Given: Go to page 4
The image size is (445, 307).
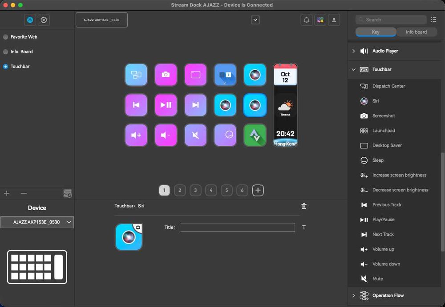Looking at the screenshot, I should (x=211, y=190).
